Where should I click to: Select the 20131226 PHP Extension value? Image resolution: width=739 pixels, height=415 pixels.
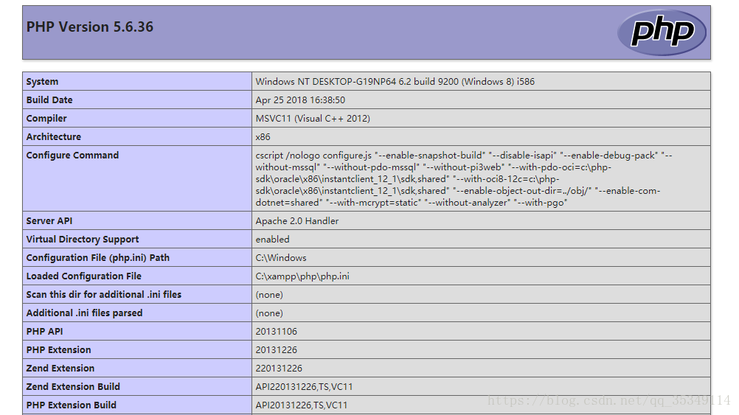[276, 349]
